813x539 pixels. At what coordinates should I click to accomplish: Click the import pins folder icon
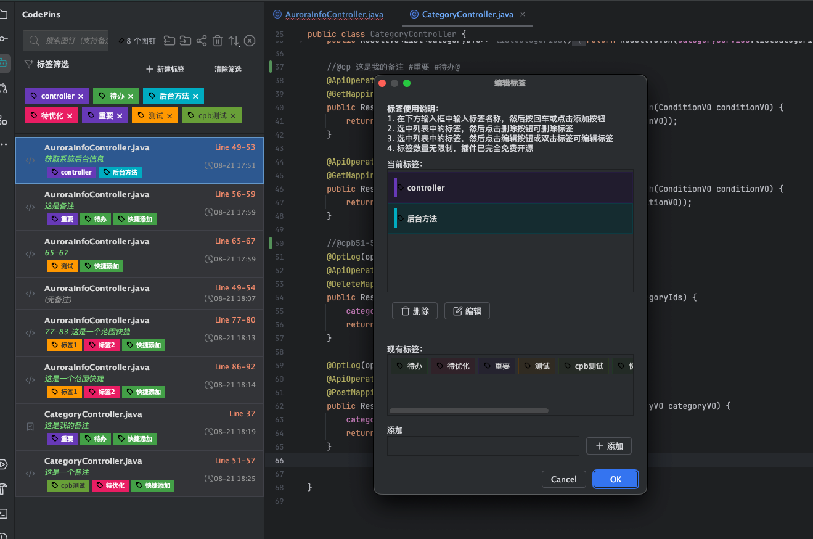point(170,41)
